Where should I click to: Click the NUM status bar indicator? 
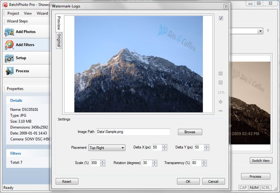(254, 188)
